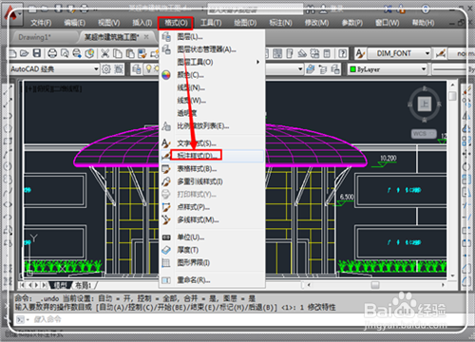Click the Cut scissors icon
The width and height of the screenshot is (475, 342).
click(104, 53)
